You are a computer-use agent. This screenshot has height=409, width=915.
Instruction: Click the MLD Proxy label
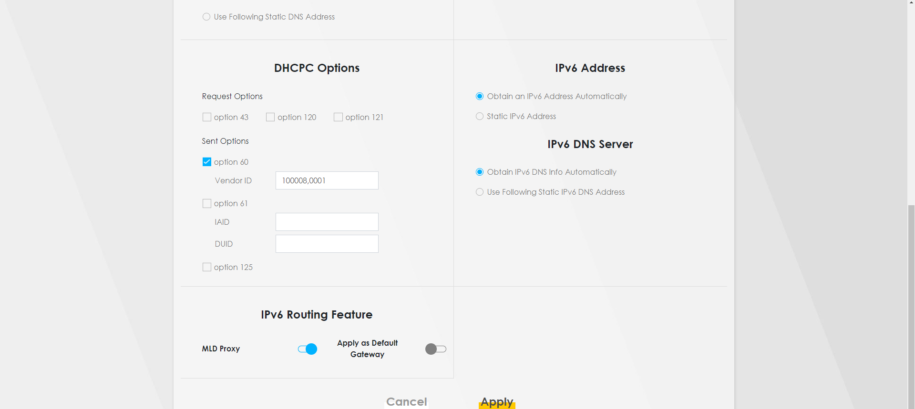coord(221,349)
